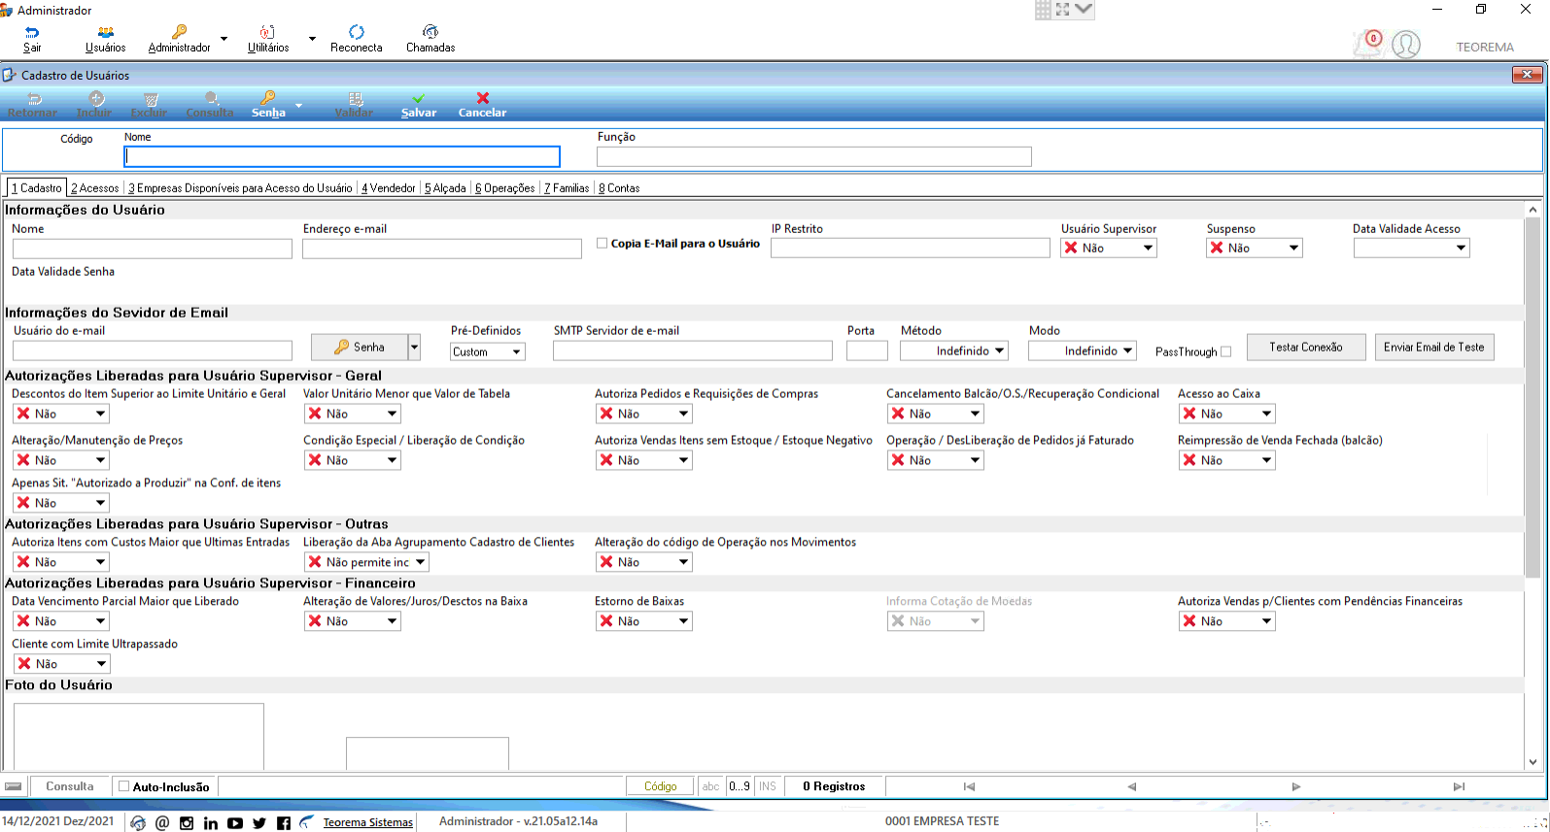Click the Usuário do e-mail field

click(153, 351)
